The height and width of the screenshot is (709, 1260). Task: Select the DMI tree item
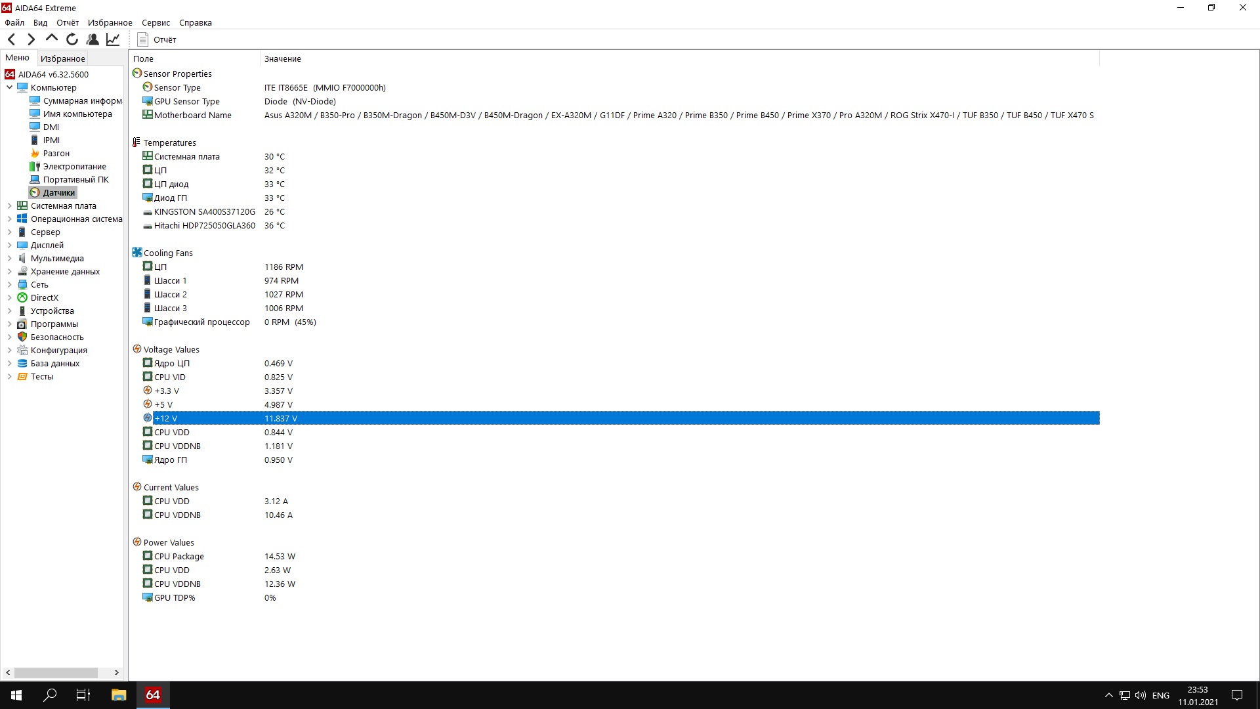(45, 127)
